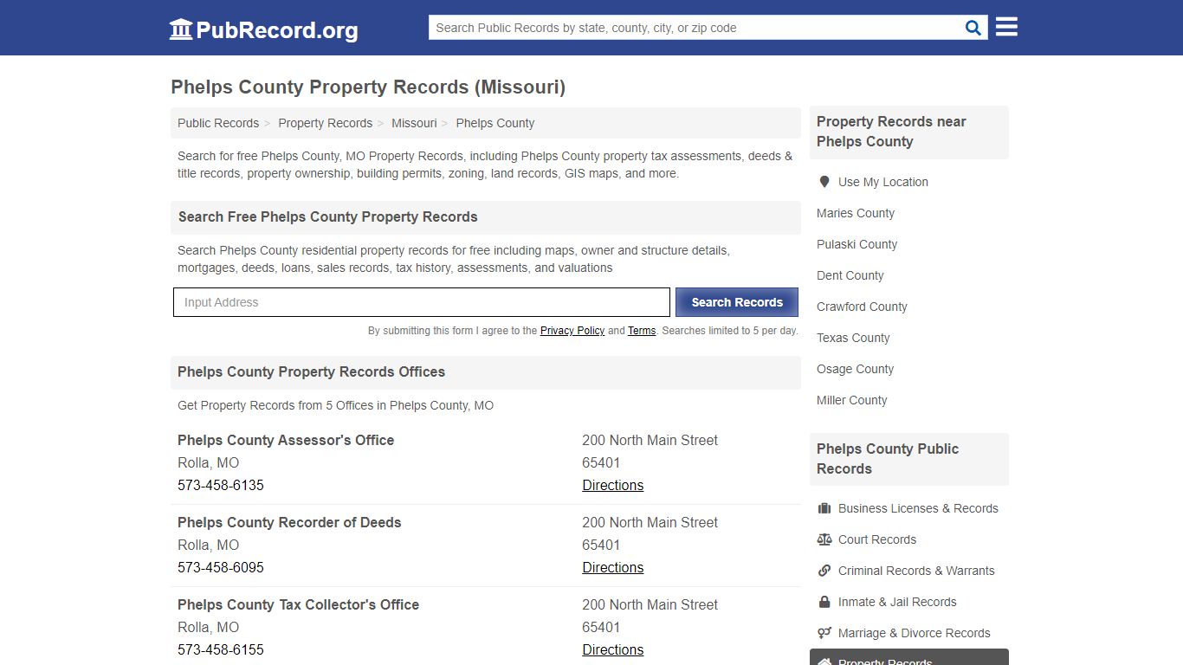Click the Input Address field
Viewport: 1183px width, 665px height.
tap(422, 302)
